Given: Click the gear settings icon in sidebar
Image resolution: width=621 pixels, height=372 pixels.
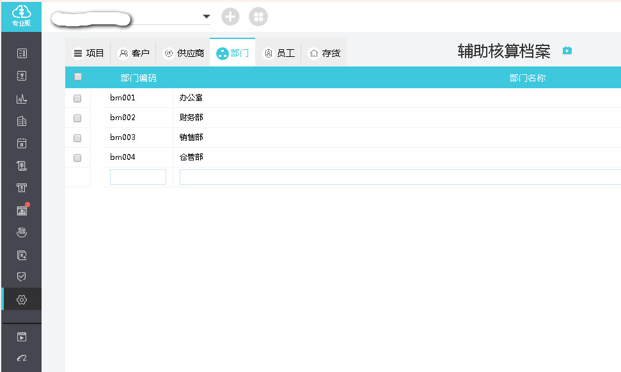Looking at the screenshot, I should 22,299.
